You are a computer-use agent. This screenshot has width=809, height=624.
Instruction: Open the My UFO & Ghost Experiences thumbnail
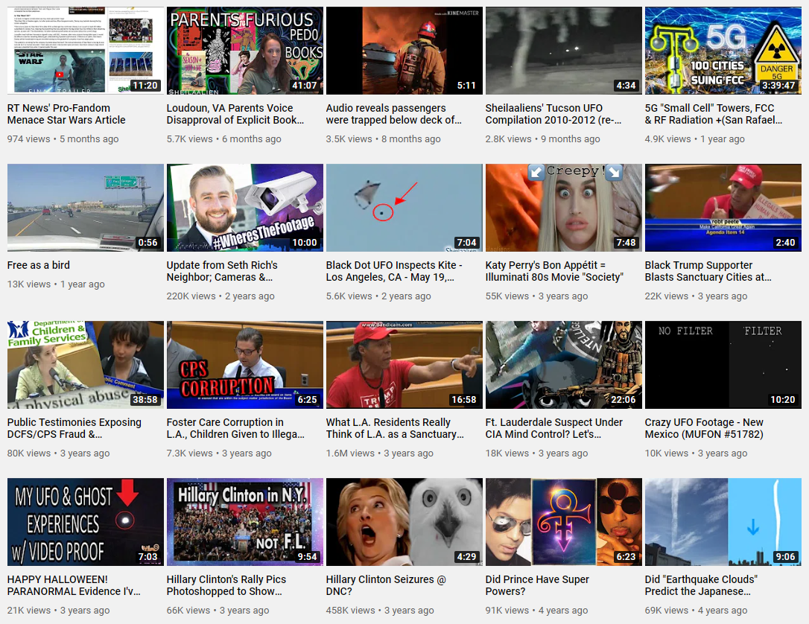86,522
